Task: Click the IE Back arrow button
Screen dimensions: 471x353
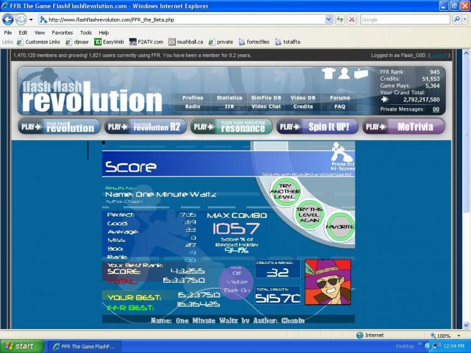Action: click(8, 19)
